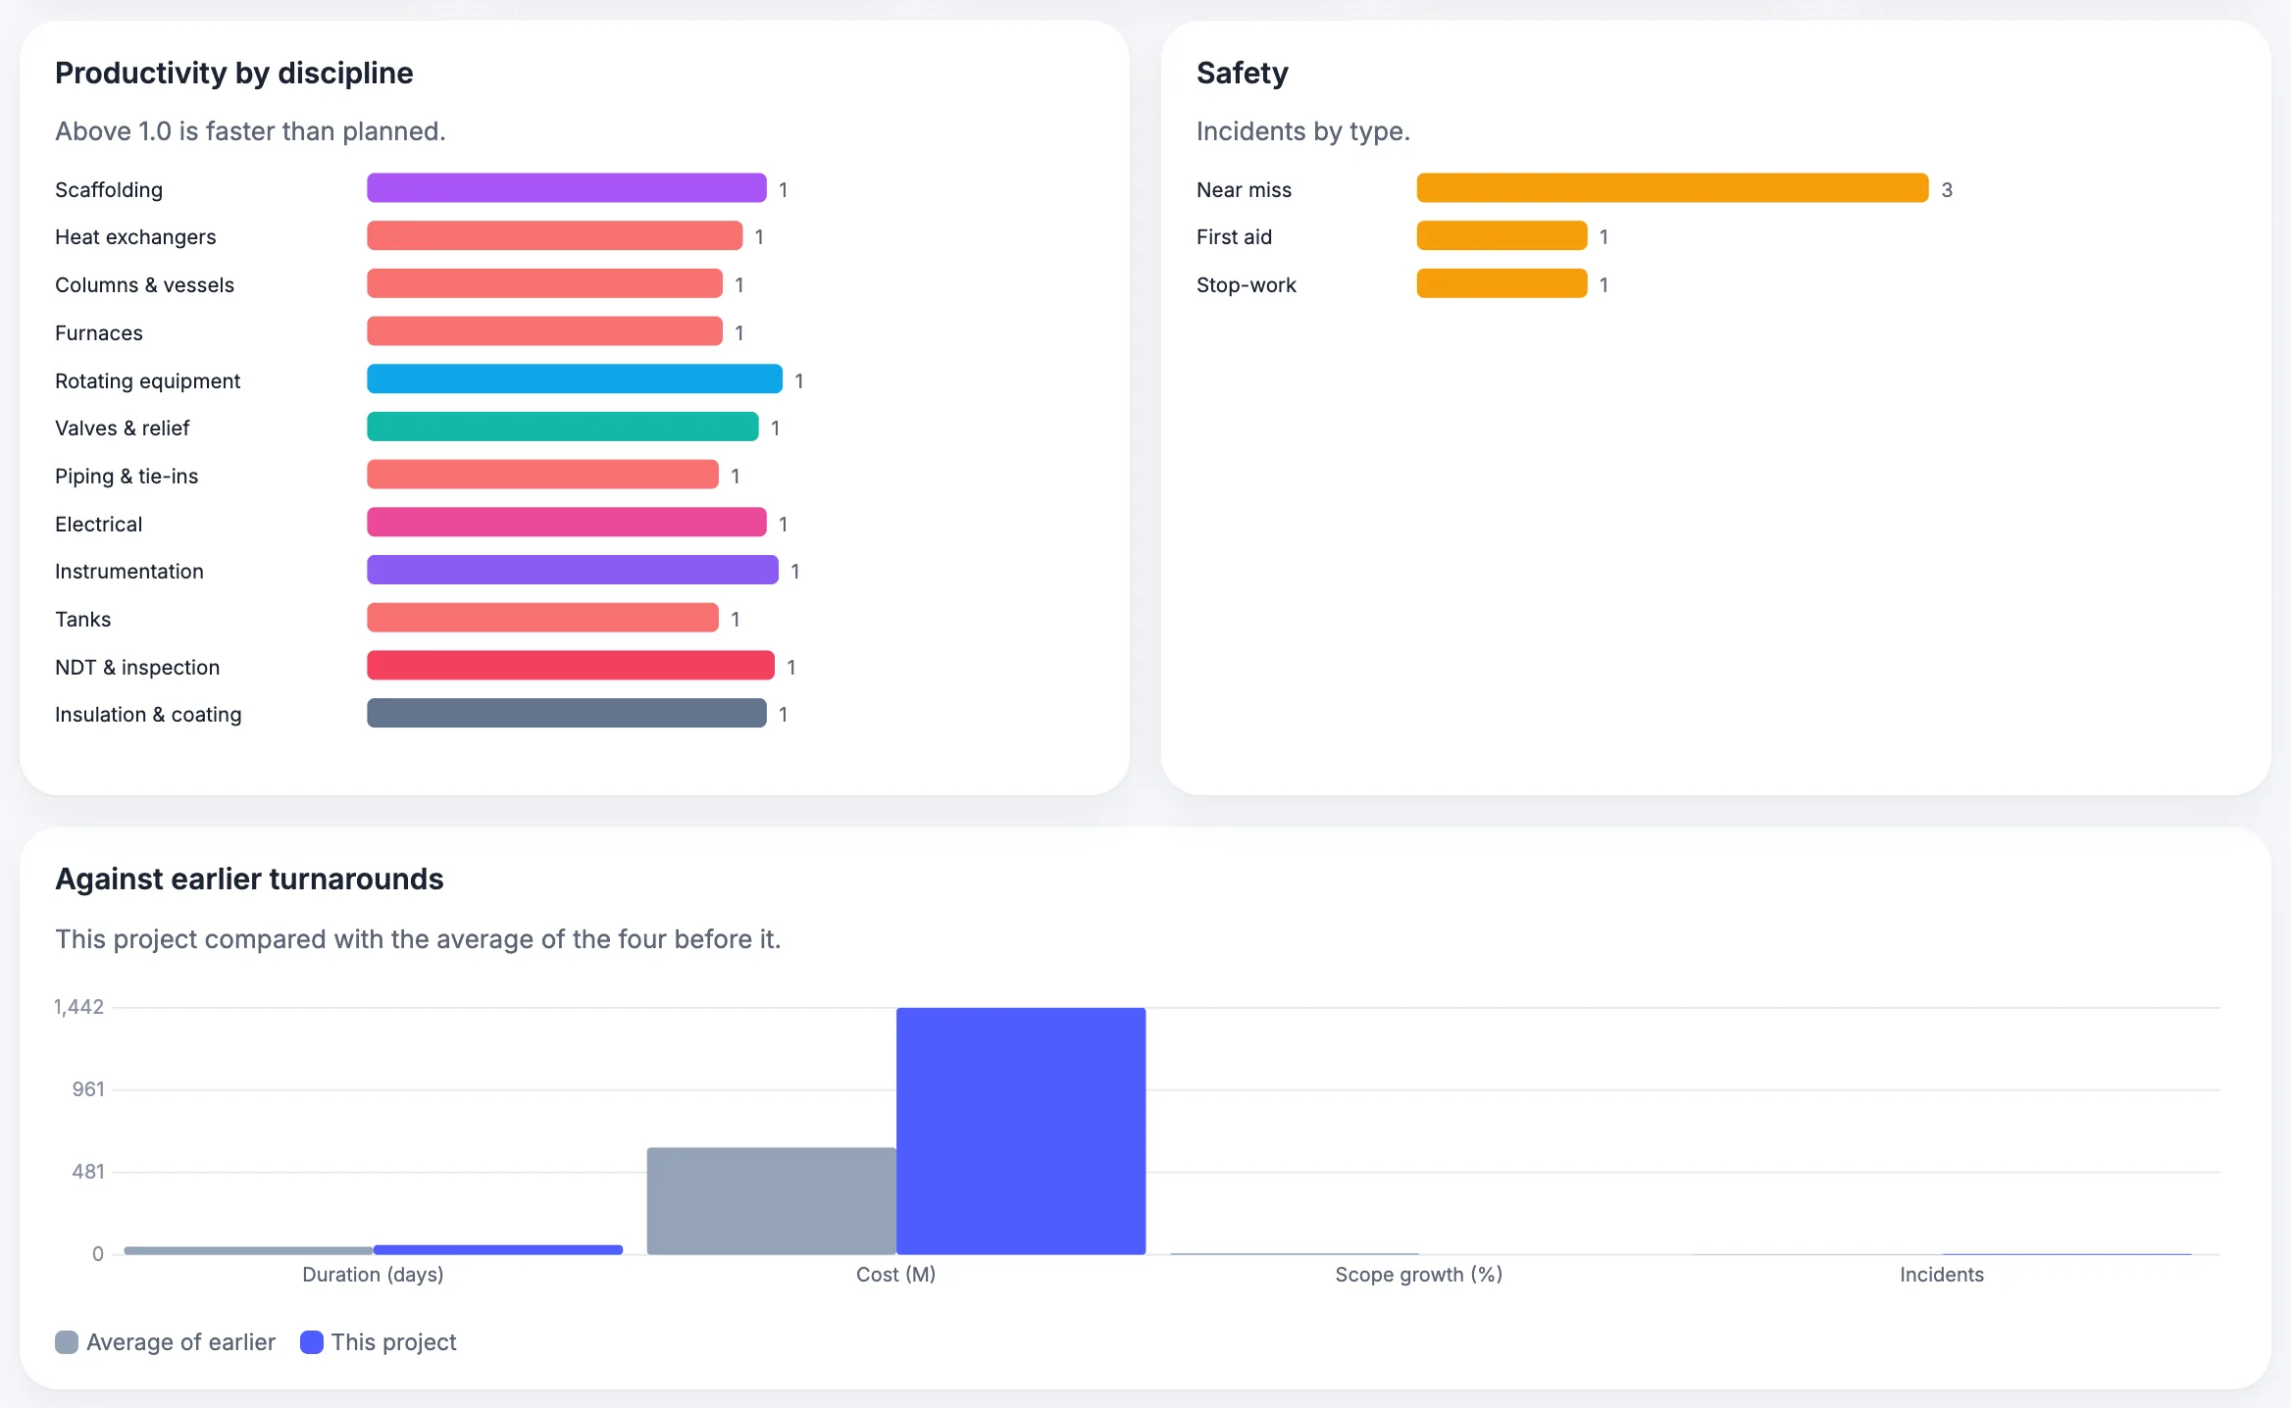Toggle the This project legend swatch

pyautogui.click(x=312, y=1342)
